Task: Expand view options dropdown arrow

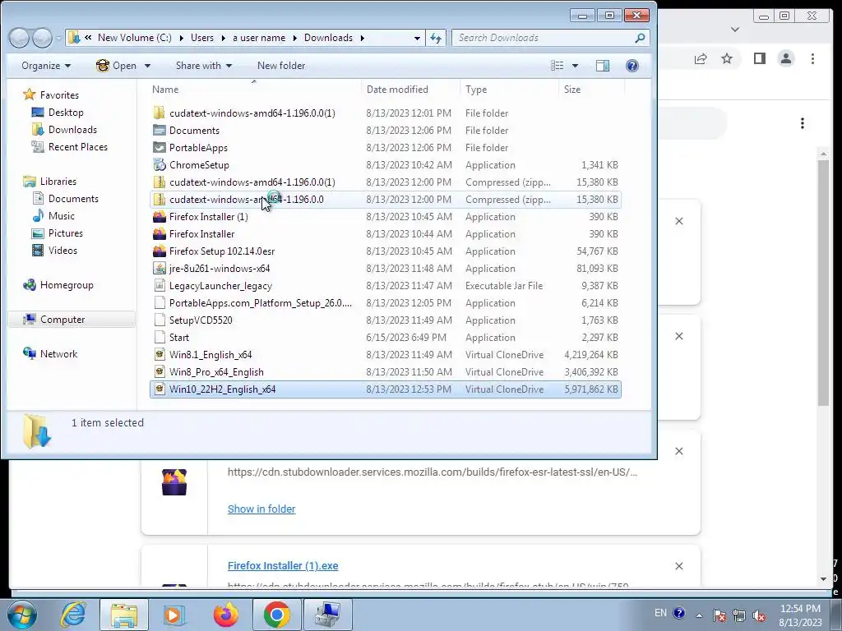Action: pos(575,66)
